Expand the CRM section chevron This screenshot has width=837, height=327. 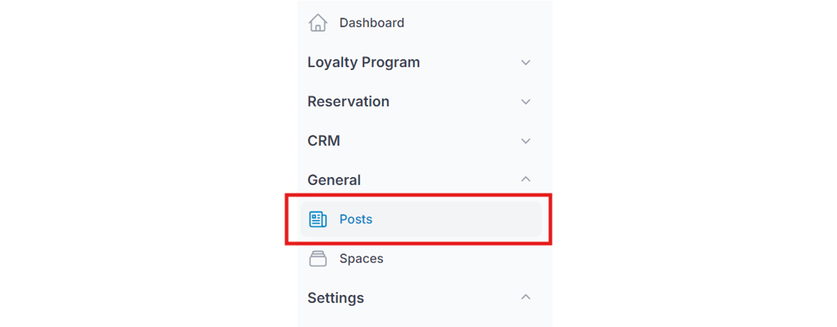[x=526, y=141]
